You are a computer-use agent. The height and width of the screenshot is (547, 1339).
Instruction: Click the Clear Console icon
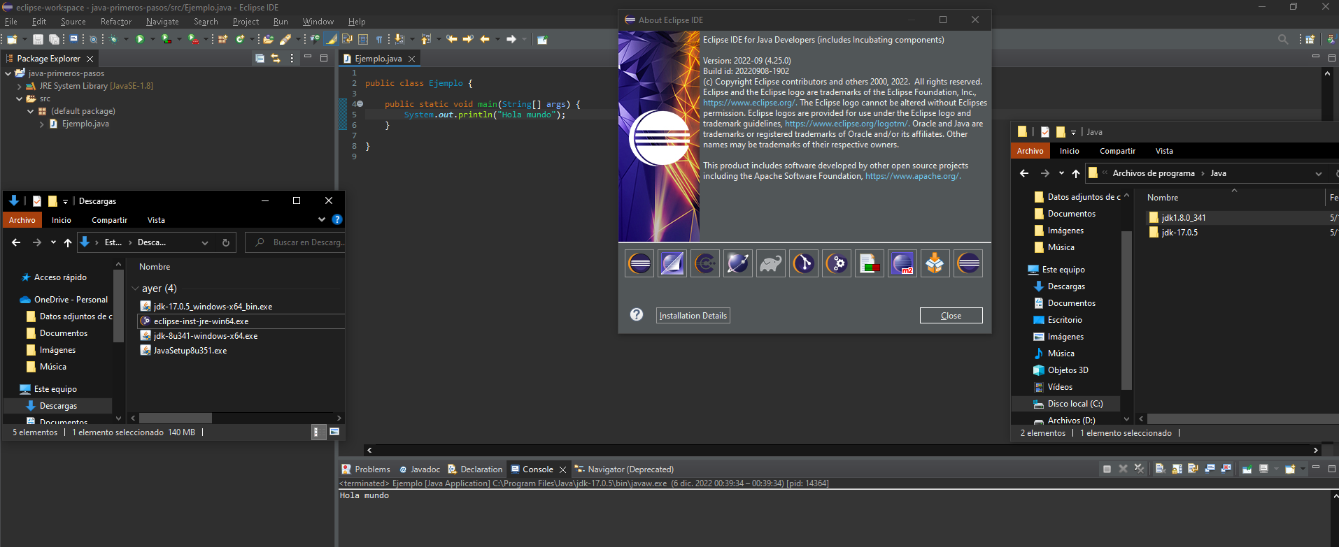point(1161,469)
